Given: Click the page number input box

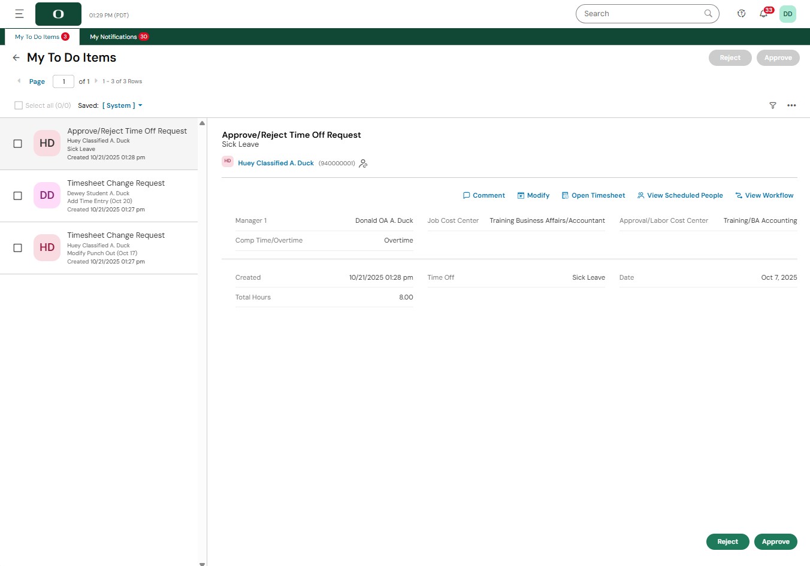Looking at the screenshot, I should click(x=64, y=81).
